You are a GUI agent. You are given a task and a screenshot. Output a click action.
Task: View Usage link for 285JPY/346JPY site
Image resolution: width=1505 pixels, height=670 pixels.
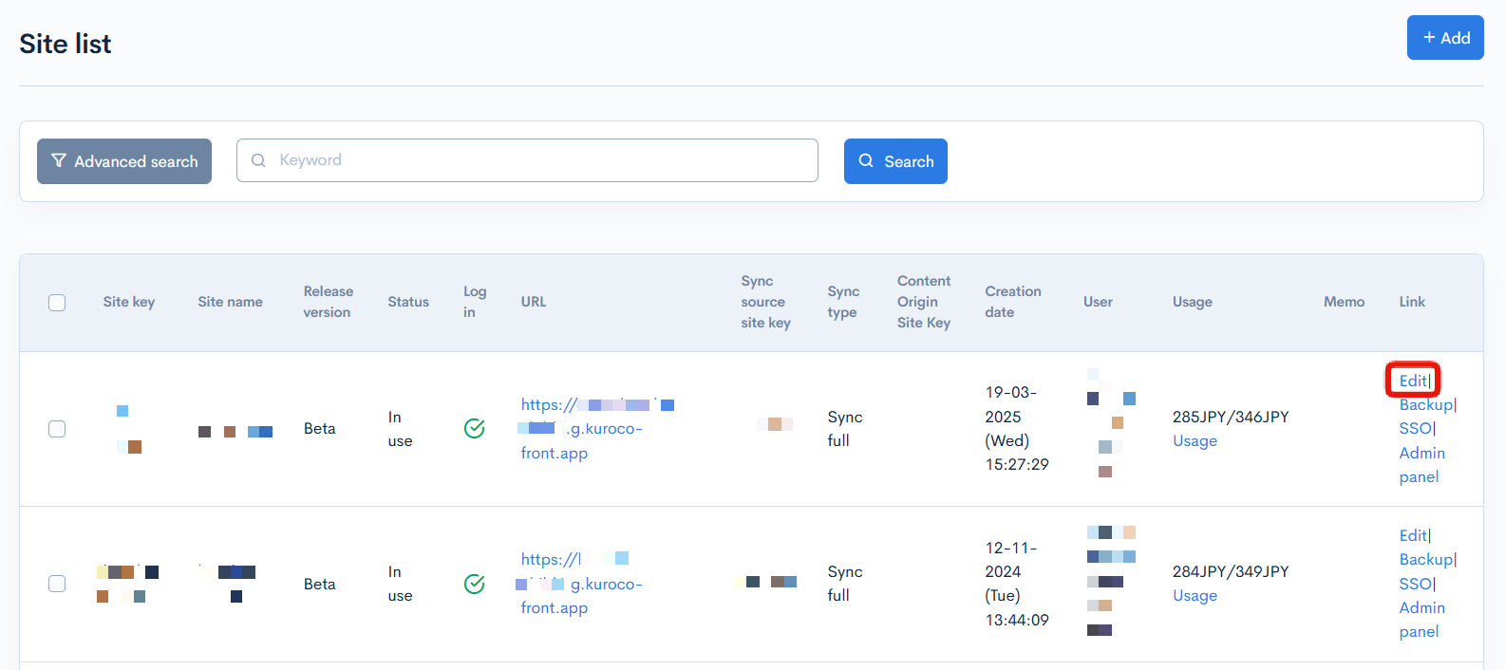1195,441
